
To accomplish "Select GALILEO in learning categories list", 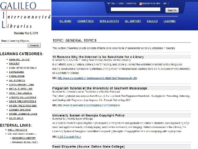I will [x=14, y=63].
